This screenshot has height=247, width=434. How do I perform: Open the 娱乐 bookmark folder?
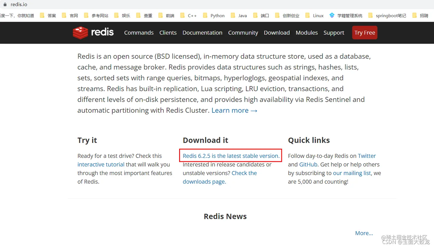click(122, 15)
